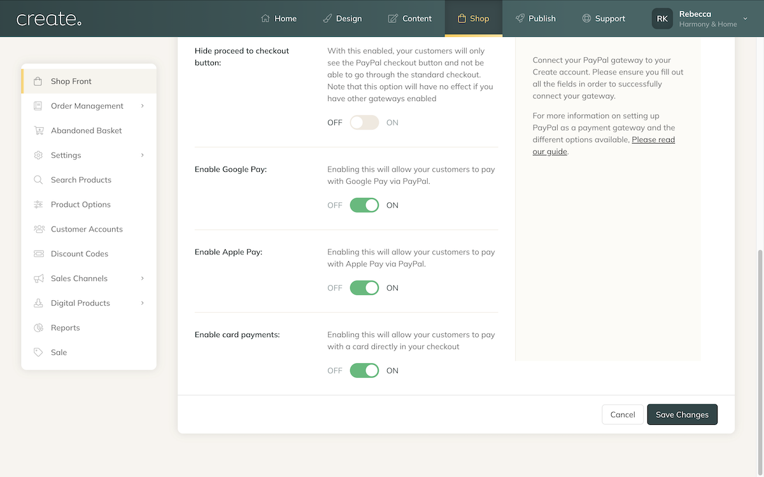Open Sale in sidebar
764x477 pixels.
pos(88,352)
